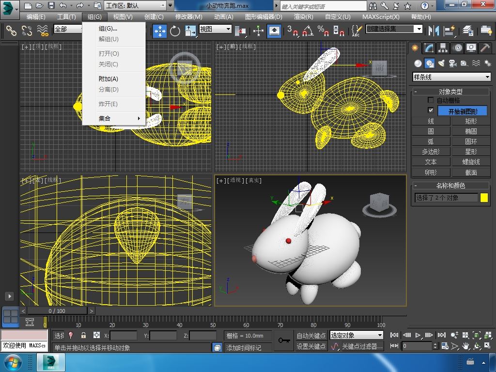Open the Mirror tool
This screenshot has height=372, width=496.
point(434,31)
